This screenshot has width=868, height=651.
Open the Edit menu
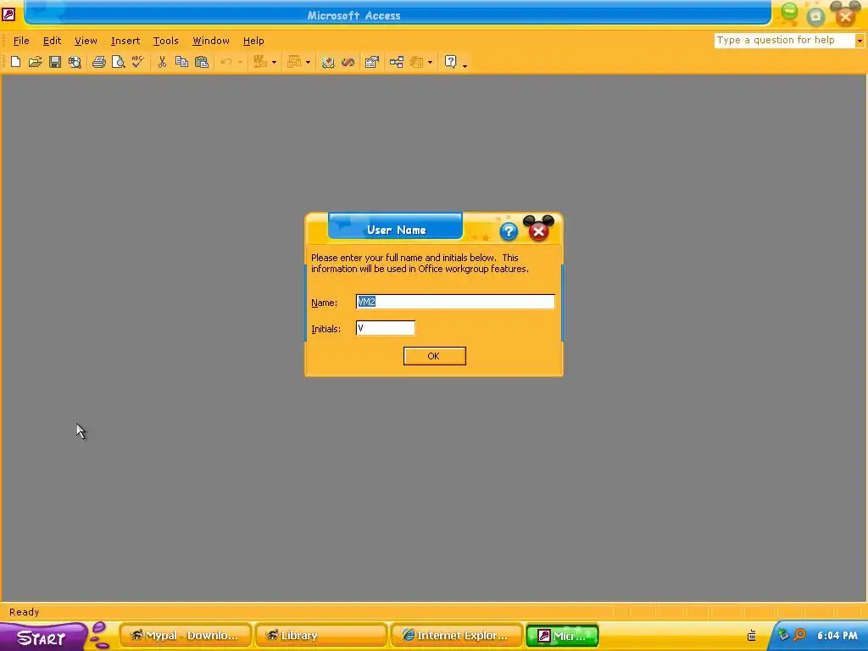[x=52, y=41]
